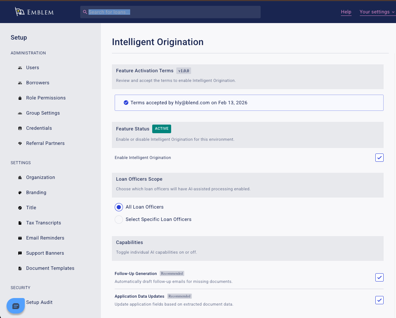Open Setup Audit page
Screen dimensions: 396x318
39,303
